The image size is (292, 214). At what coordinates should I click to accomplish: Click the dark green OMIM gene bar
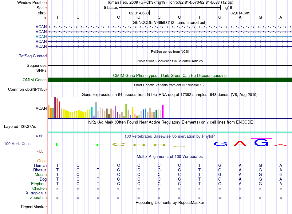click(x=170, y=80)
